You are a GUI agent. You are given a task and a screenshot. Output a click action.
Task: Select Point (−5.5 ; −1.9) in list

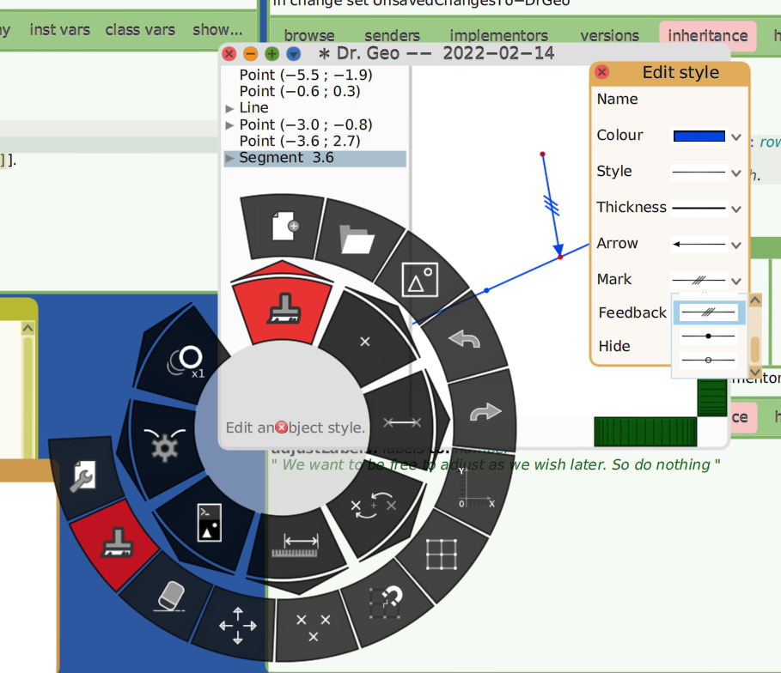[x=306, y=76]
